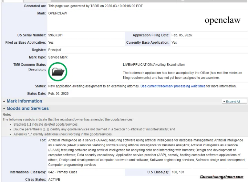Click the U.S Classes value 100, 101

[x=178, y=172]
